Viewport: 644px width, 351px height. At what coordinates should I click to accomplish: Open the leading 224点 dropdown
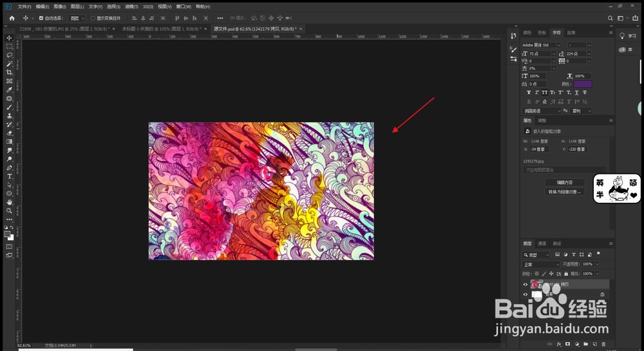click(x=589, y=54)
